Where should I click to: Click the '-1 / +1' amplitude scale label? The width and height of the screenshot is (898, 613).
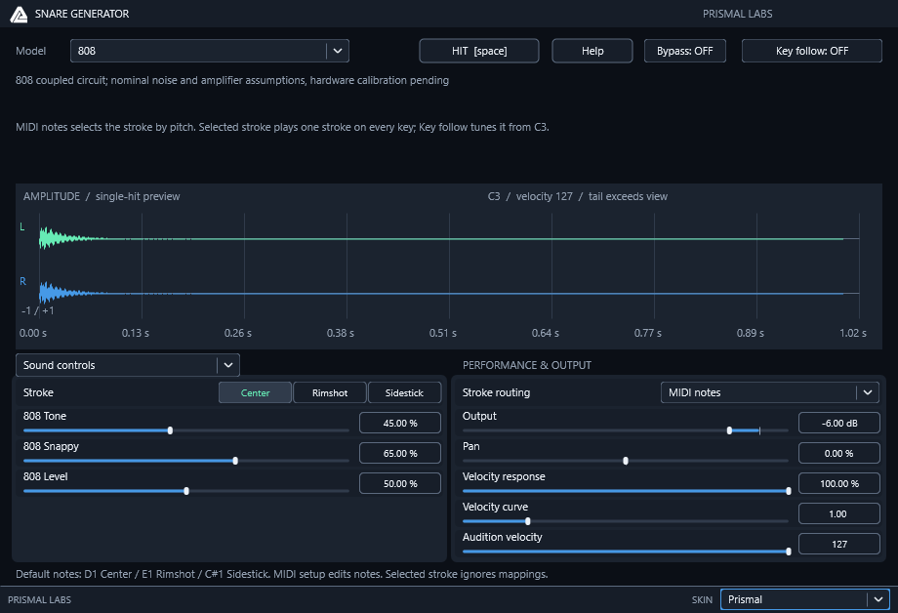[37, 310]
